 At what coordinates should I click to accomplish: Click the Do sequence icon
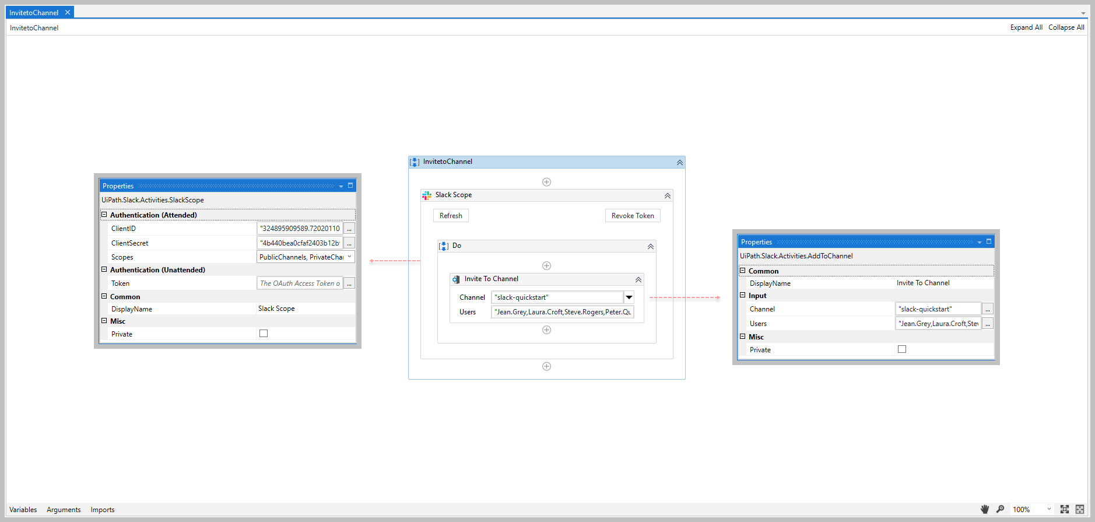(x=444, y=246)
